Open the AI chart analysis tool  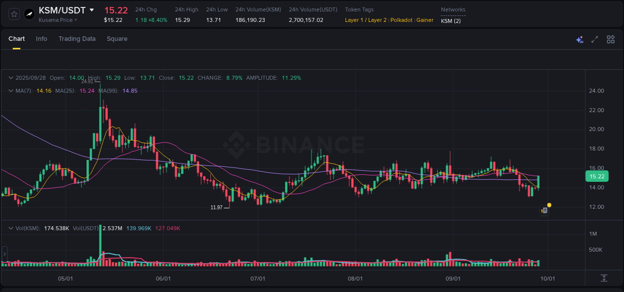click(x=580, y=39)
